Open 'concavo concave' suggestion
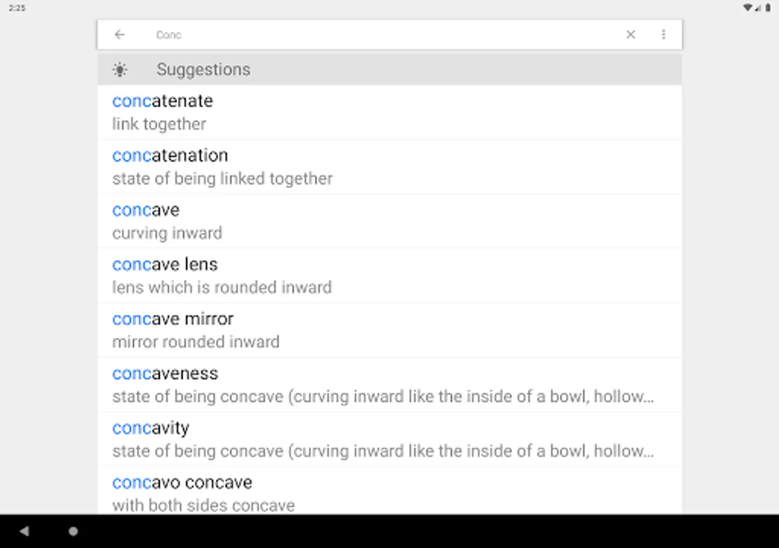The width and height of the screenshot is (779, 548). tap(182, 482)
